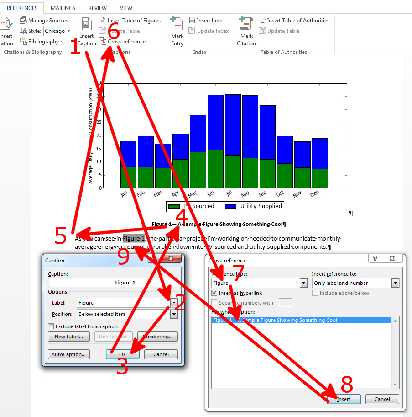Open the Insert reference to dropdown

pos(396,283)
